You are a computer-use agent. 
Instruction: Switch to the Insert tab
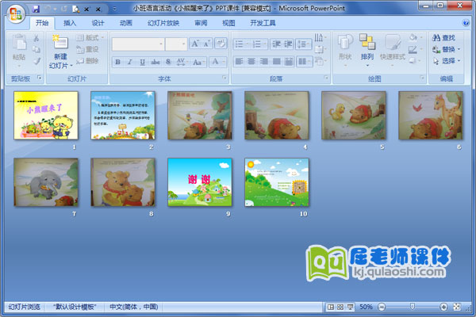(x=70, y=23)
